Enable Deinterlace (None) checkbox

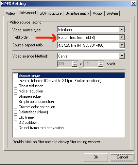[x=15, y=112]
